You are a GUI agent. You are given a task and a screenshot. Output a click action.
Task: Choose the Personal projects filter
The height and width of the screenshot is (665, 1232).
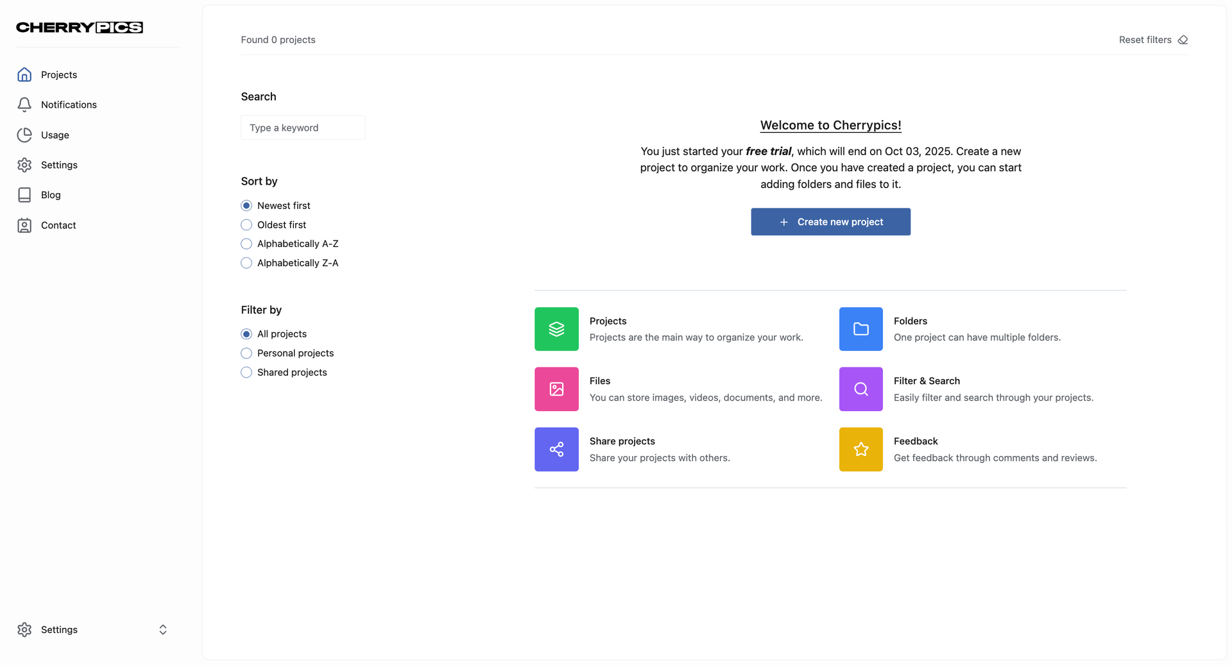[x=246, y=353]
